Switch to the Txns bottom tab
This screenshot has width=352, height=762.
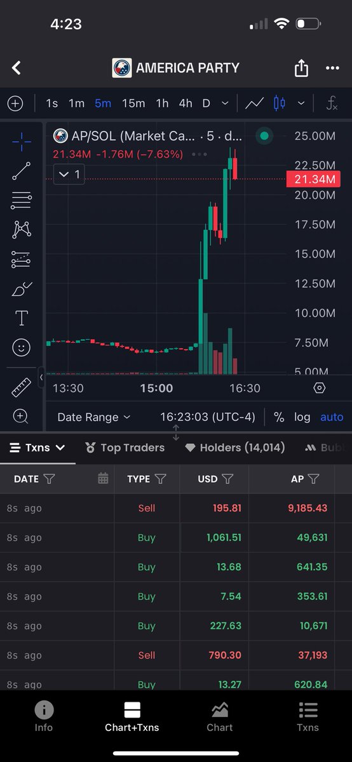[x=308, y=717]
